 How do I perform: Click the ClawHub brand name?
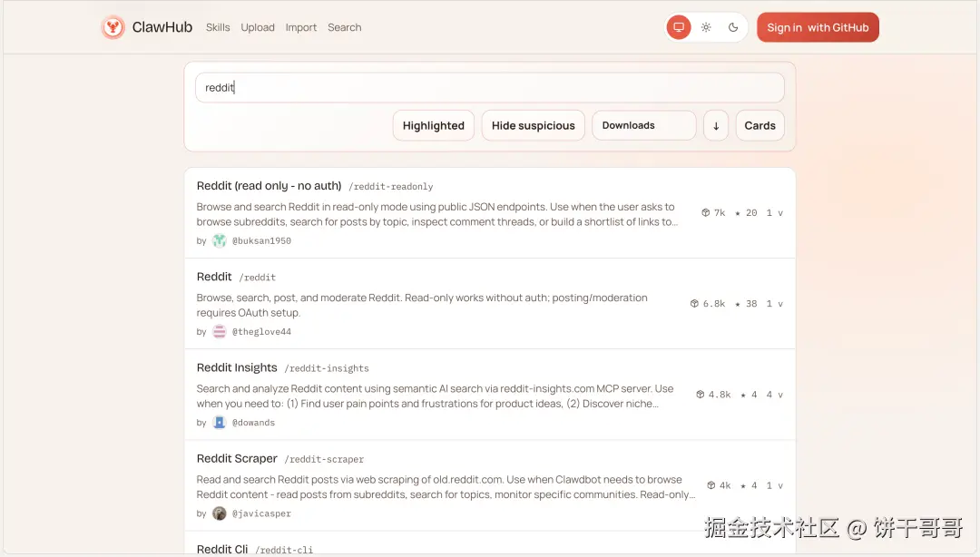(162, 27)
